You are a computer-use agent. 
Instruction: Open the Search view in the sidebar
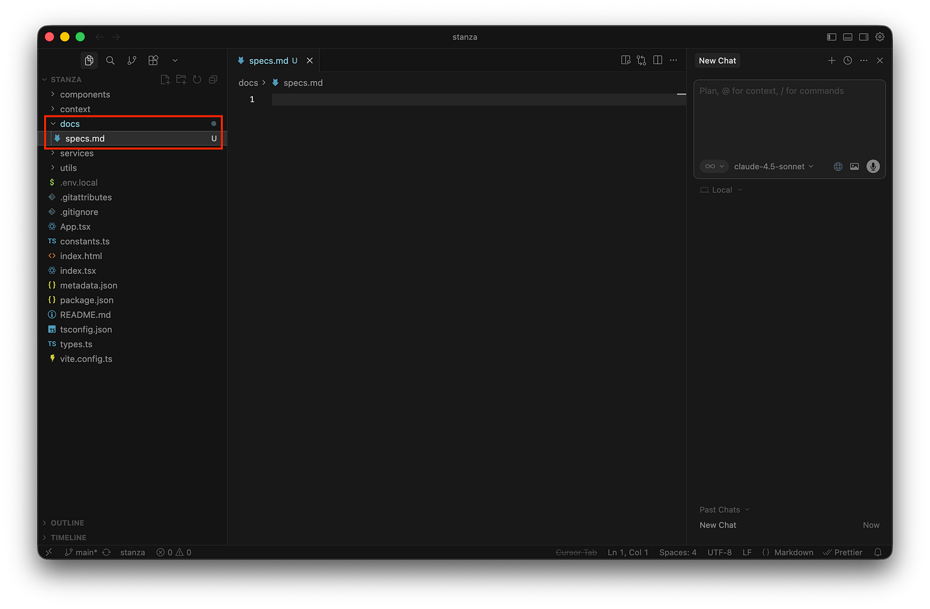(x=110, y=60)
